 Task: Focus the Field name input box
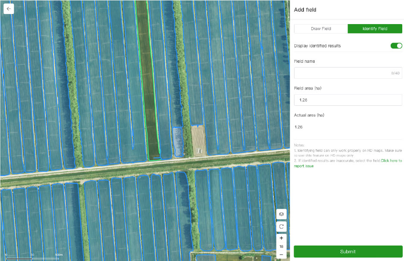coord(348,73)
